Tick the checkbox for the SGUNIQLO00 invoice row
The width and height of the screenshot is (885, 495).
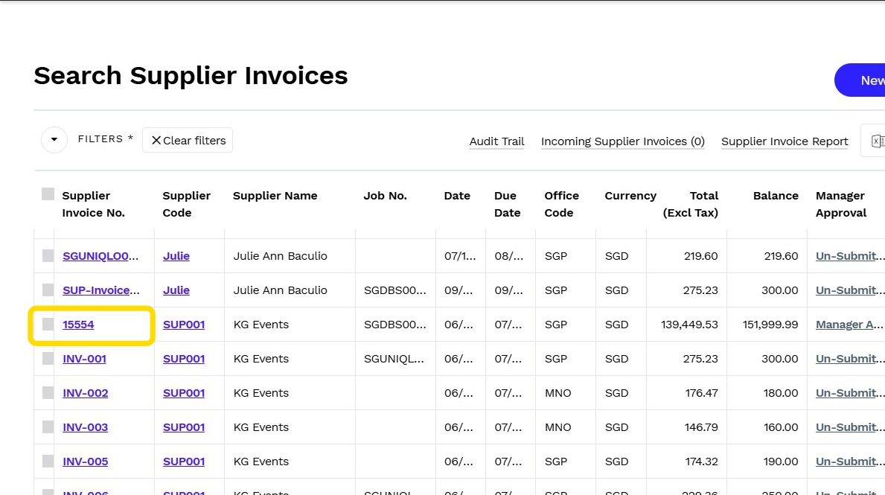click(x=48, y=255)
